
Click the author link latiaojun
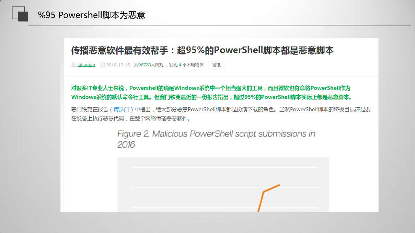(86, 65)
